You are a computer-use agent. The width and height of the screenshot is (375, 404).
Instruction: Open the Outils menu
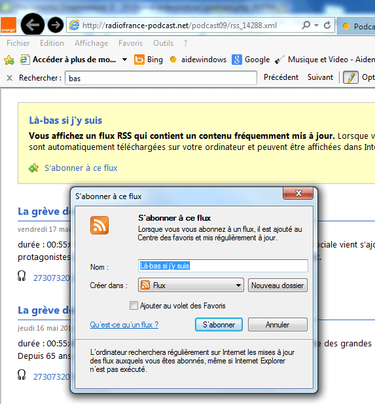click(164, 43)
